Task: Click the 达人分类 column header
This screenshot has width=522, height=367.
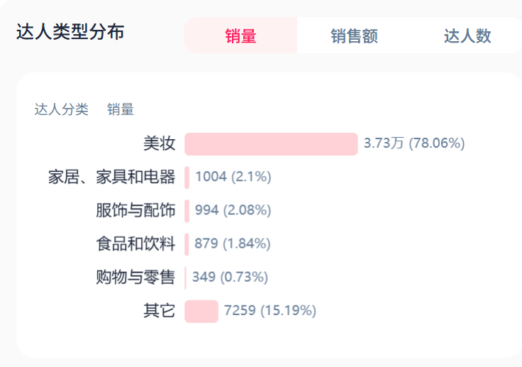Action: point(62,109)
